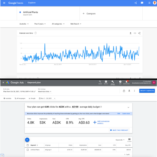Open the Keywords view dropdown
The height and width of the screenshot is (157, 157).
pyautogui.click(x=120, y=140)
